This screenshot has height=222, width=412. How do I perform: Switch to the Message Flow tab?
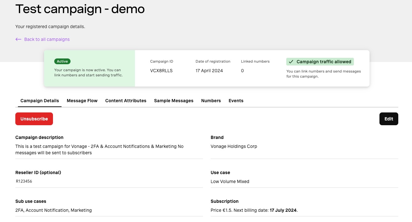click(x=82, y=101)
